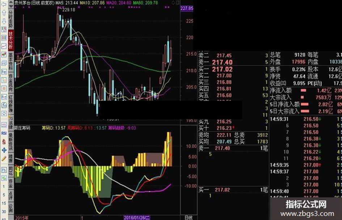Select the pencil drawing tool
This screenshot has width=342, height=220.
click(x=4, y=159)
